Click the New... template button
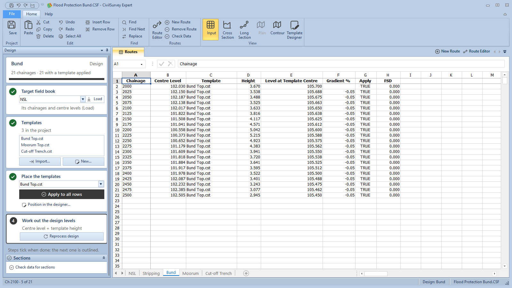This screenshot has height=288, width=512. click(84, 161)
